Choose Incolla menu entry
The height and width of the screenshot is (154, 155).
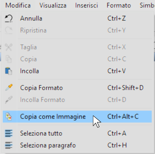coord(77,71)
